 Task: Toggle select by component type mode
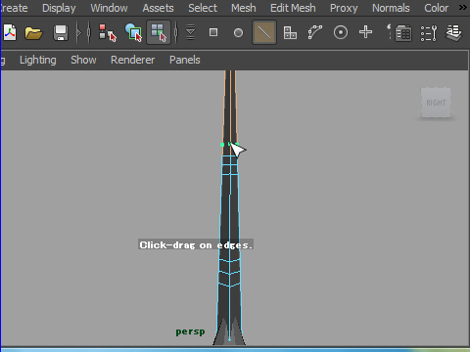coord(159,32)
